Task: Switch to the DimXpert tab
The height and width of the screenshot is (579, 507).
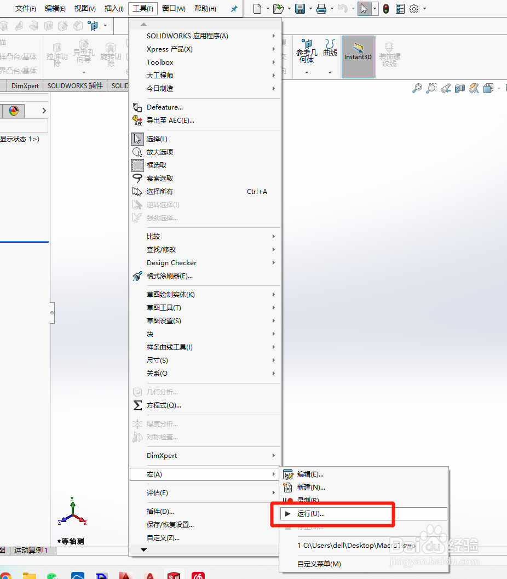Action: click(25, 85)
